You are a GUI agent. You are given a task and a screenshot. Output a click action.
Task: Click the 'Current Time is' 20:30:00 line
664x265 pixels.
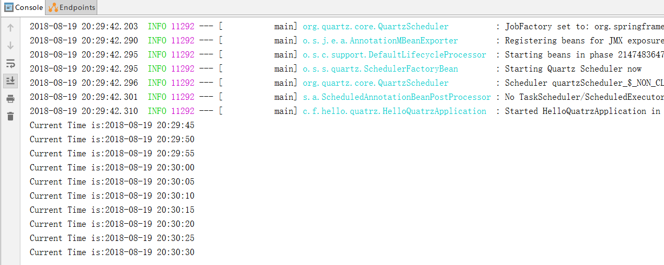coord(112,167)
